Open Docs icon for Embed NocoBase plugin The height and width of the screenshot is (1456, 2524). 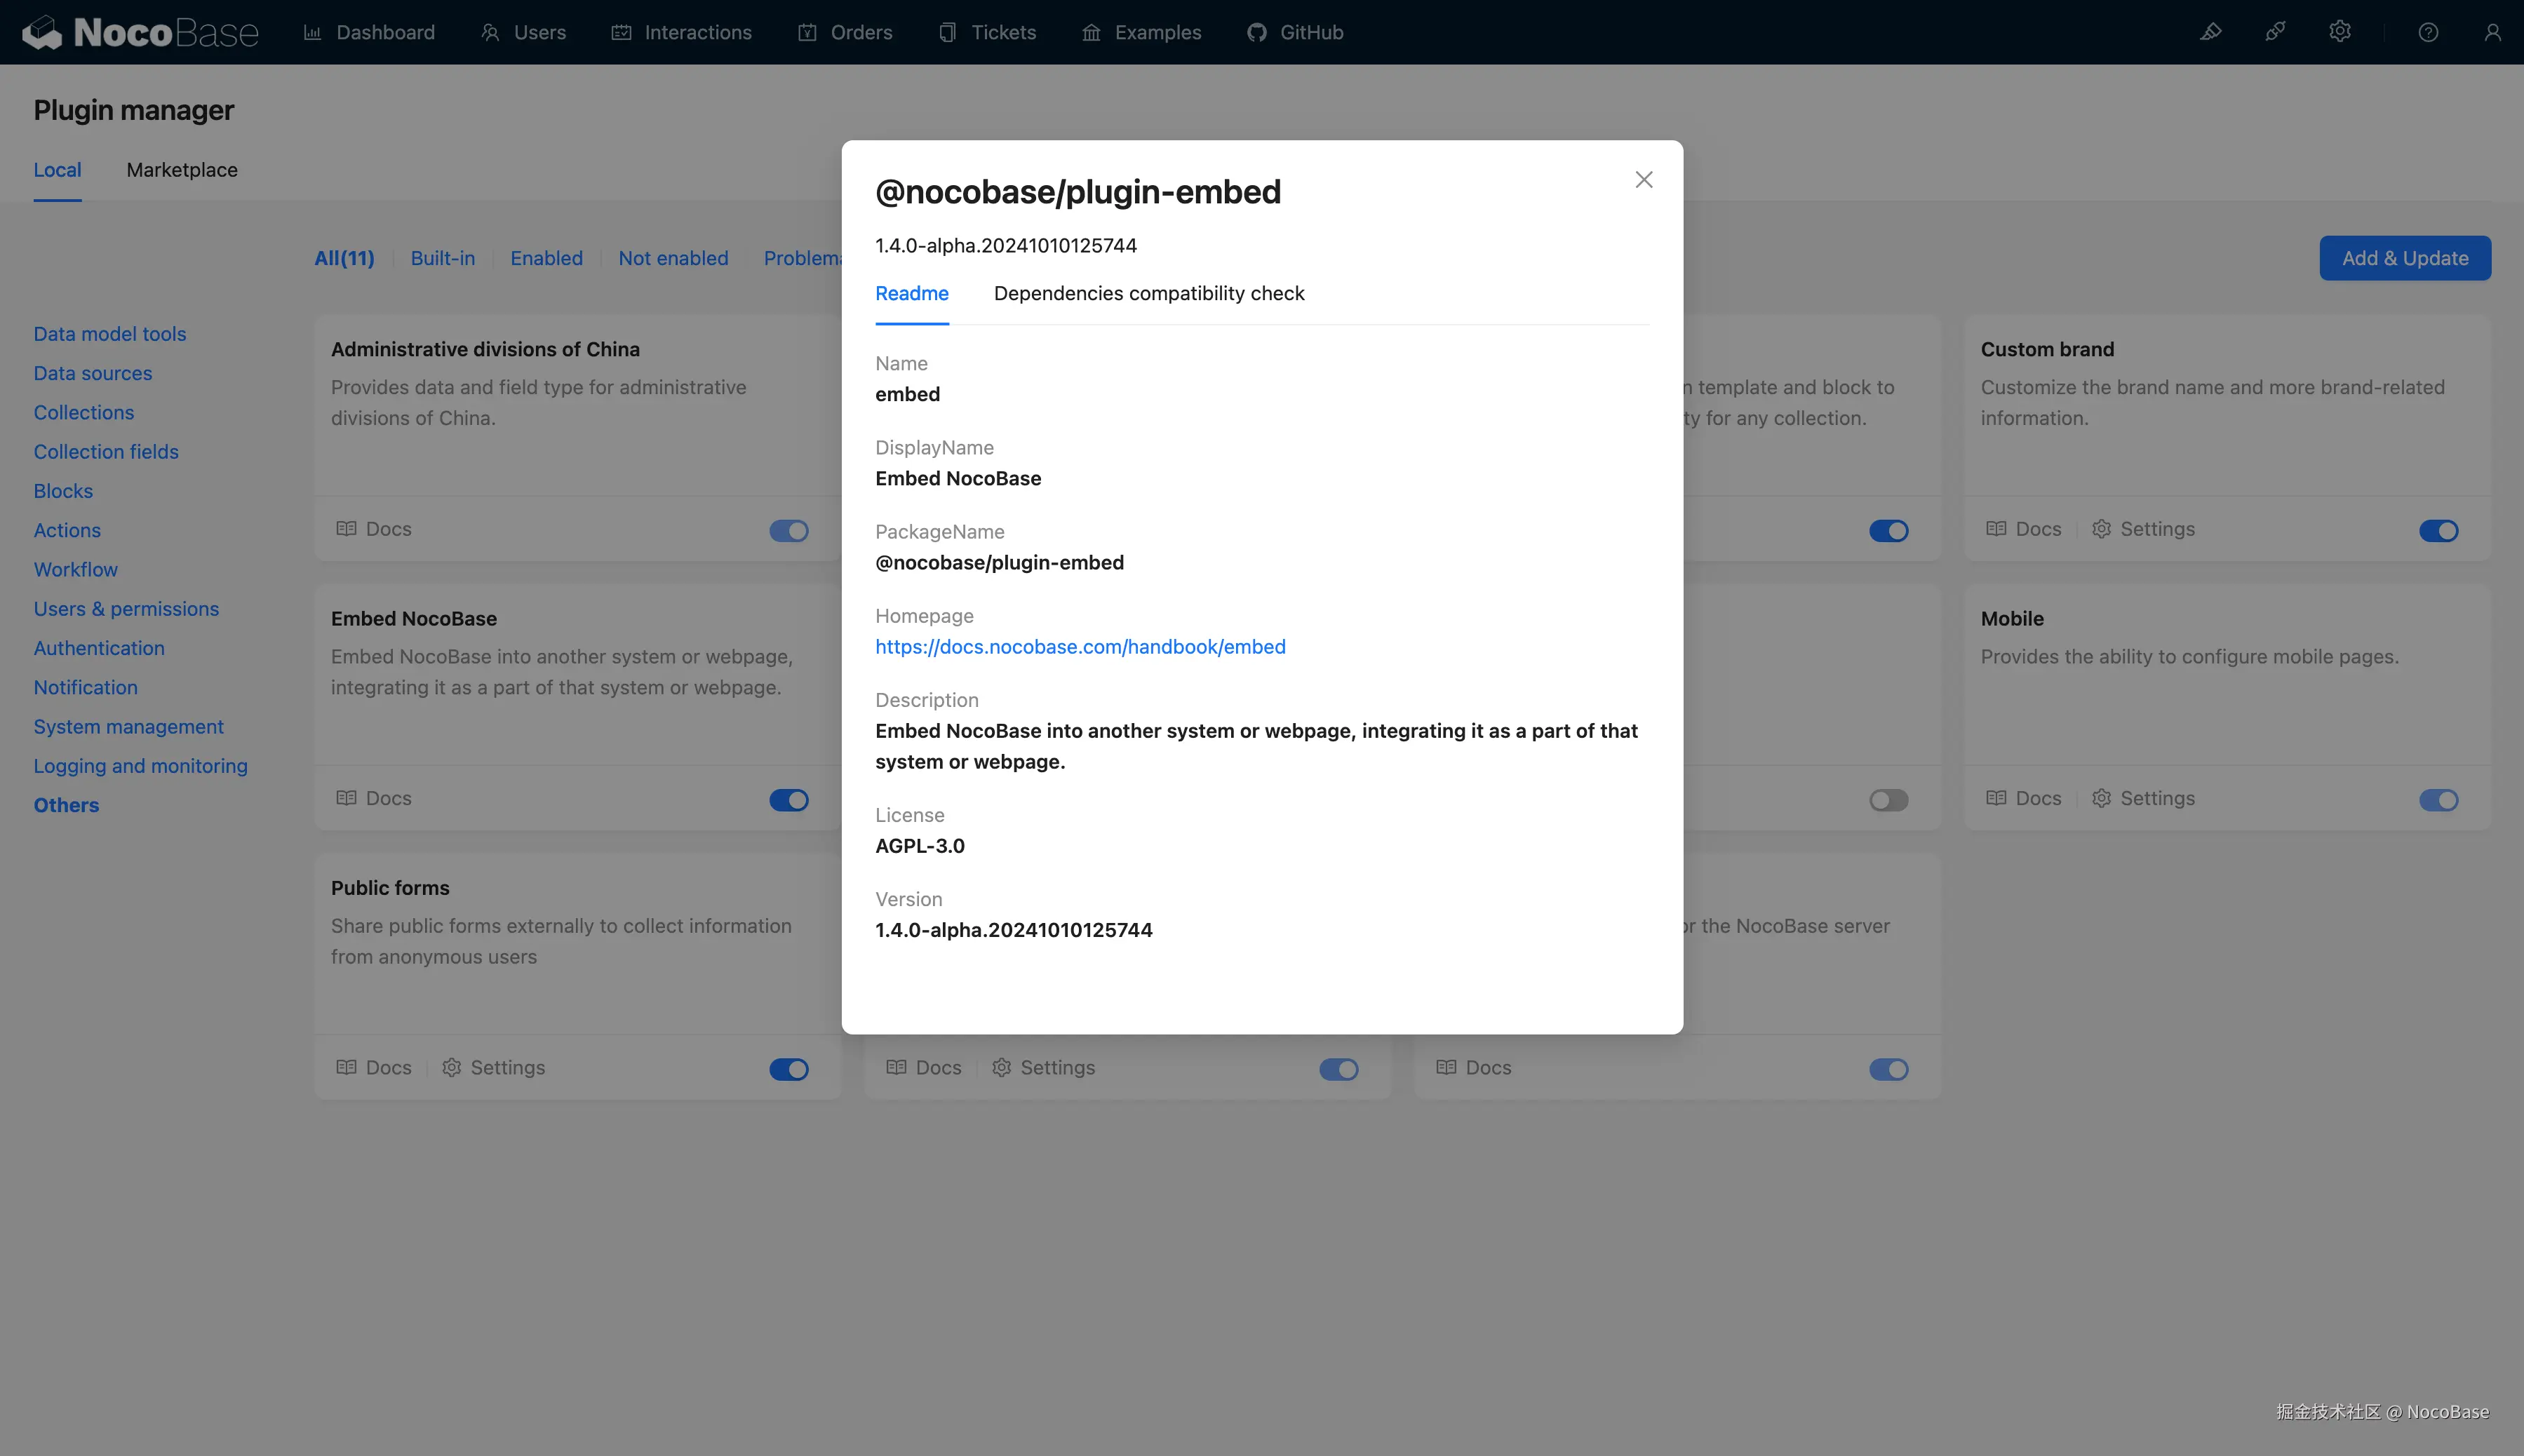pos(346,798)
